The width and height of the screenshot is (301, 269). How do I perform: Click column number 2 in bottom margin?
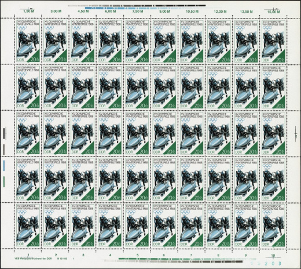pos(56,255)
